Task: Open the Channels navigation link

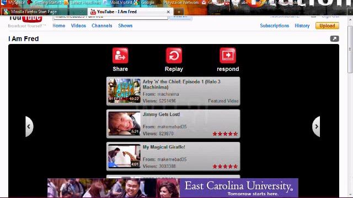Action: click(101, 26)
